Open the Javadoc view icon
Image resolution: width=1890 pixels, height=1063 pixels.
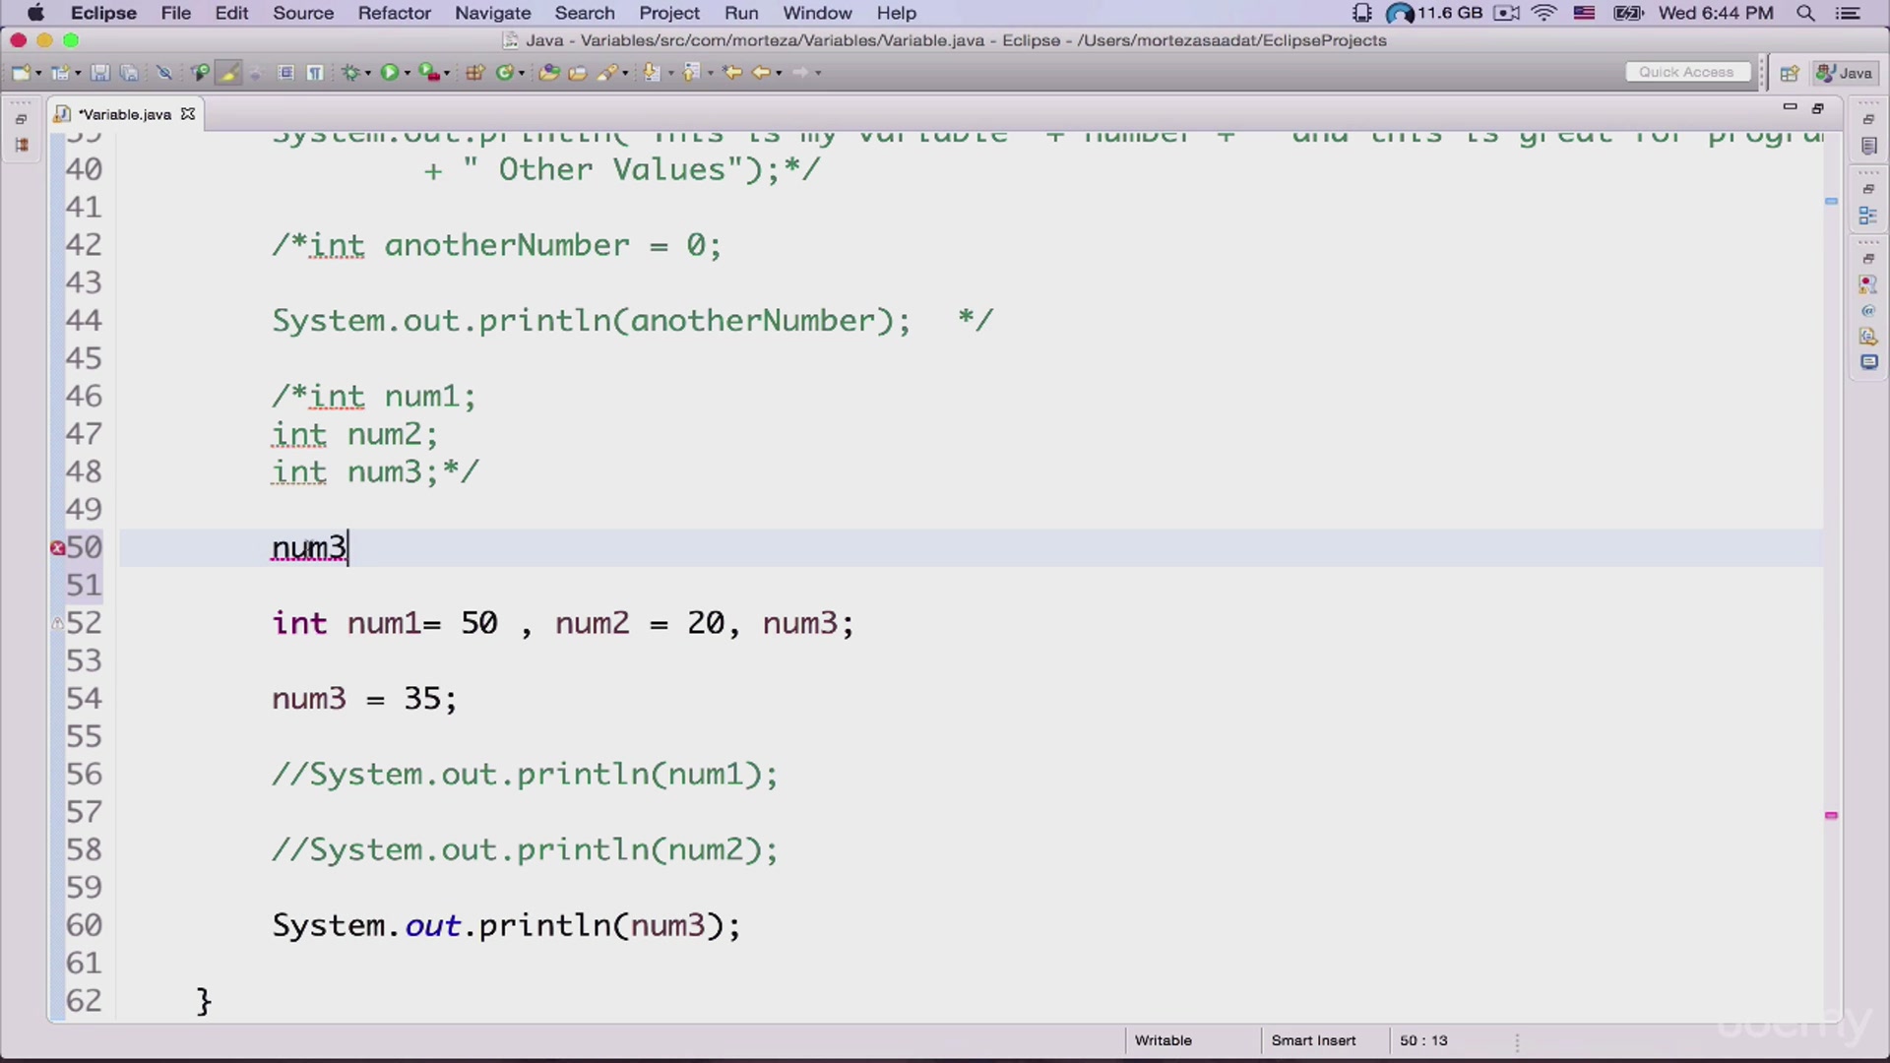click(1868, 311)
